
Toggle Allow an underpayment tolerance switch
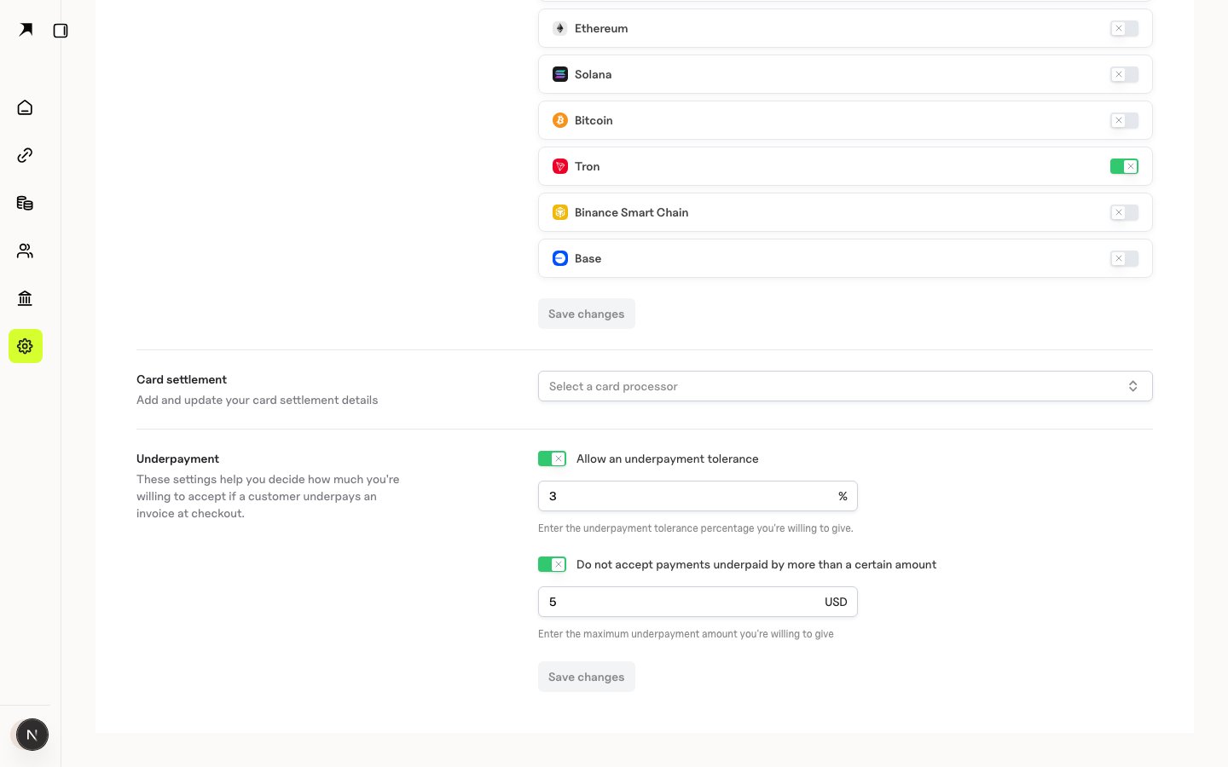(552, 458)
